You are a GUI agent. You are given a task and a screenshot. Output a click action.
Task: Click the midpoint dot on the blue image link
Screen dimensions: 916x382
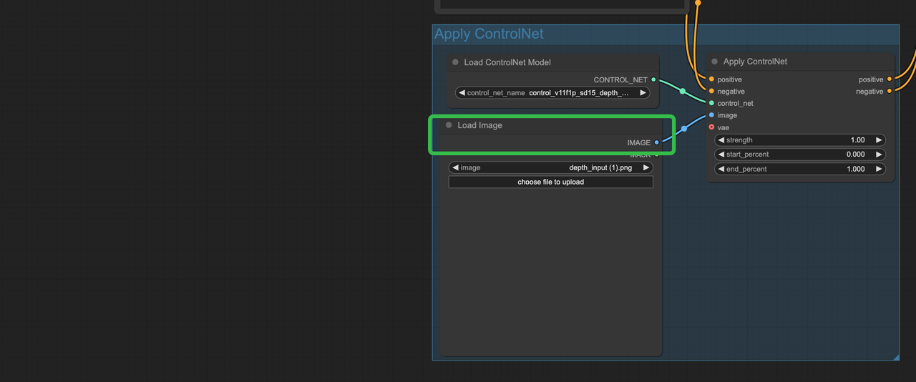684,129
